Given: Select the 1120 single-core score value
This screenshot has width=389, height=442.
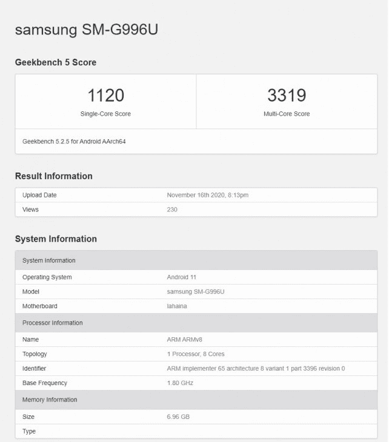Looking at the screenshot, I should [x=105, y=95].
